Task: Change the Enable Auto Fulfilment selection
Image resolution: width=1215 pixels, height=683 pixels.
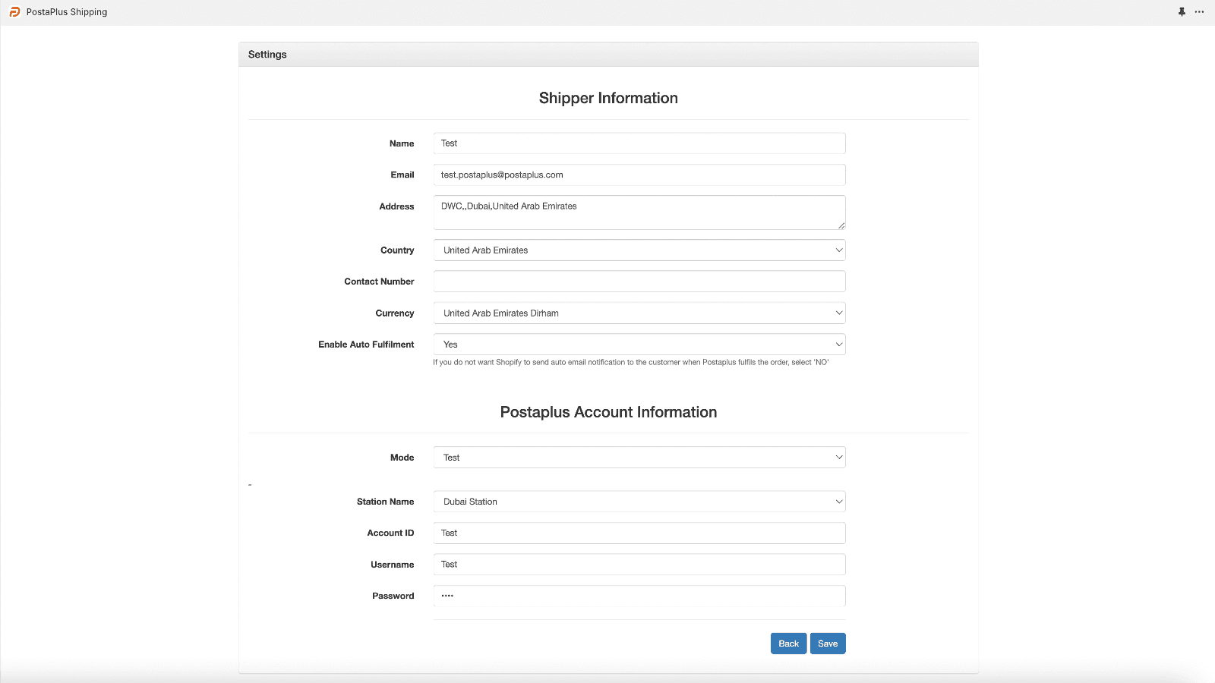Action: tap(639, 345)
